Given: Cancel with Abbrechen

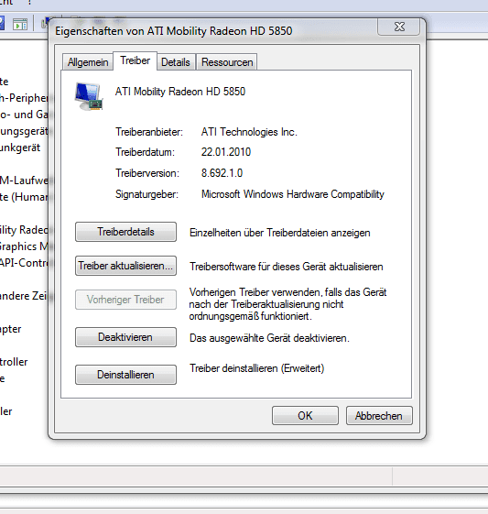Looking at the screenshot, I should [379, 416].
